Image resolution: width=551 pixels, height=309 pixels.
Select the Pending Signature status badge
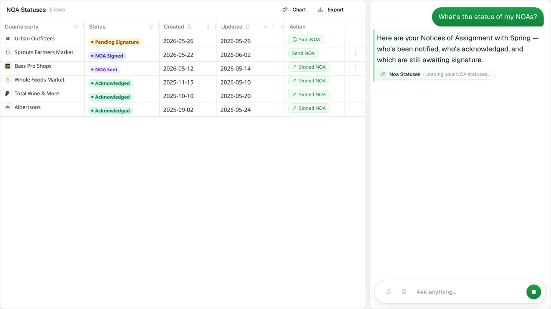115,42
